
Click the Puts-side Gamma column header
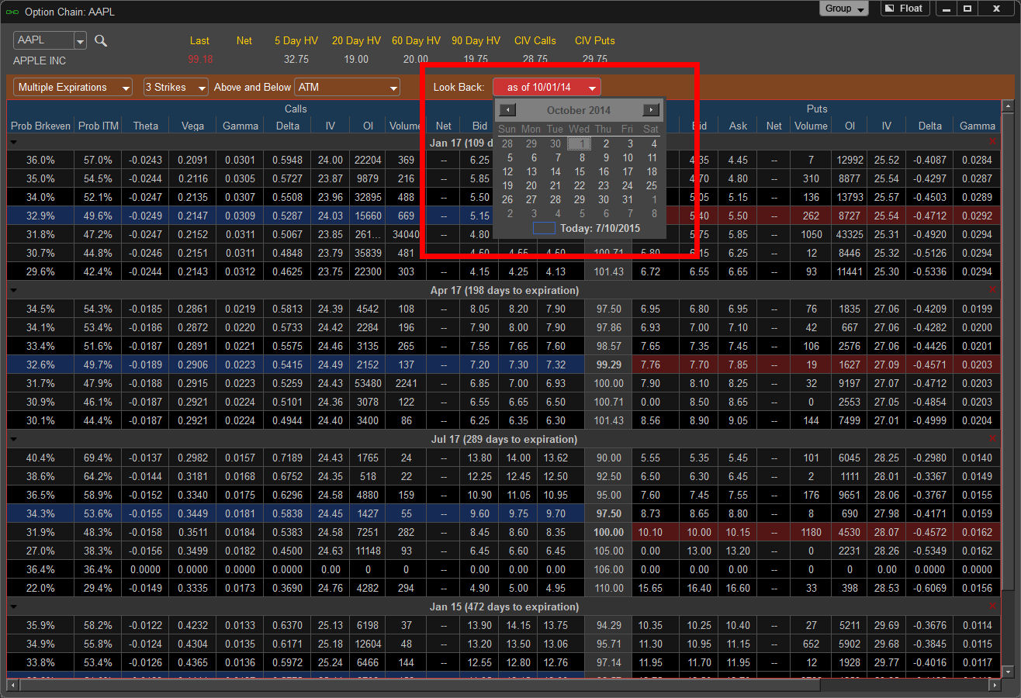point(977,126)
